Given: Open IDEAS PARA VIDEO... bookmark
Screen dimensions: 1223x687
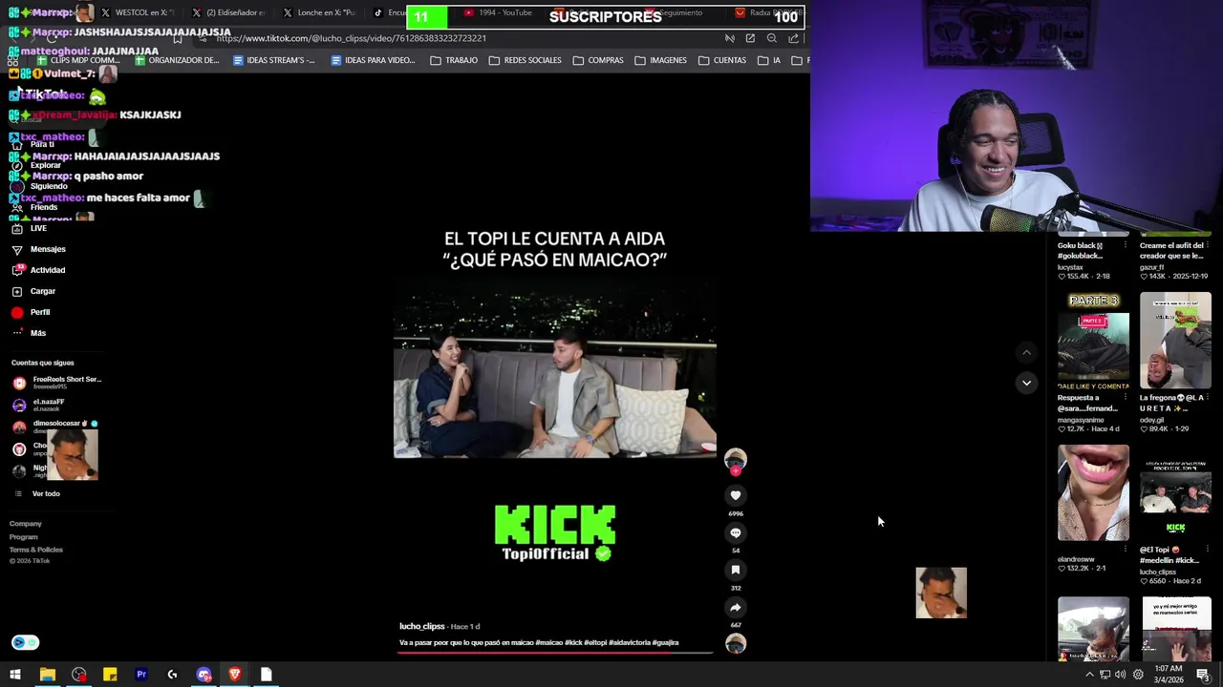Looking at the screenshot, I should (373, 60).
